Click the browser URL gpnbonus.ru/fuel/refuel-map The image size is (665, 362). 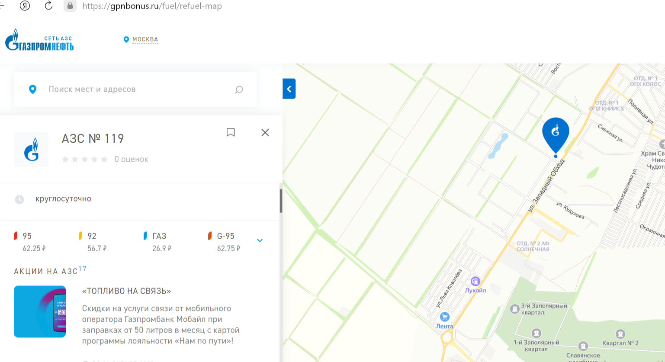point(152,6)
